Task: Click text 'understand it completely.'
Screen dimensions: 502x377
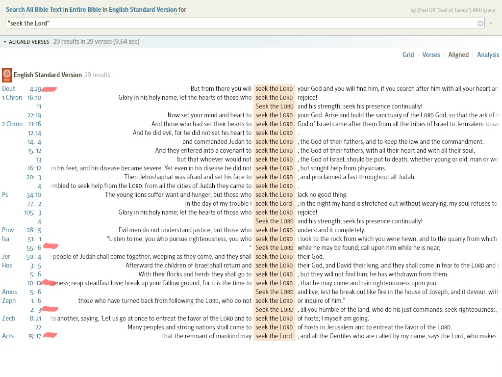Action: click(331, 230)
